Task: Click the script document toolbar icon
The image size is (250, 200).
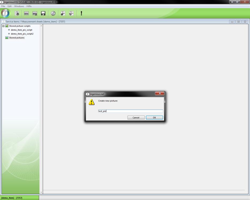Action: pos(17,13)
